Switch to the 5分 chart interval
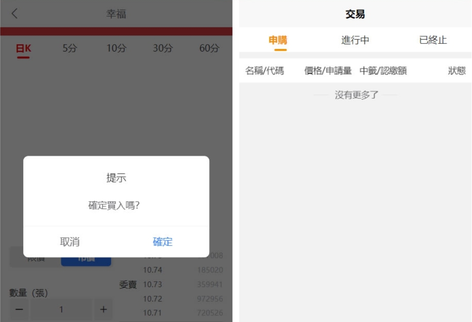The height and width of the screenshot is (322, 472). [70, 48]
